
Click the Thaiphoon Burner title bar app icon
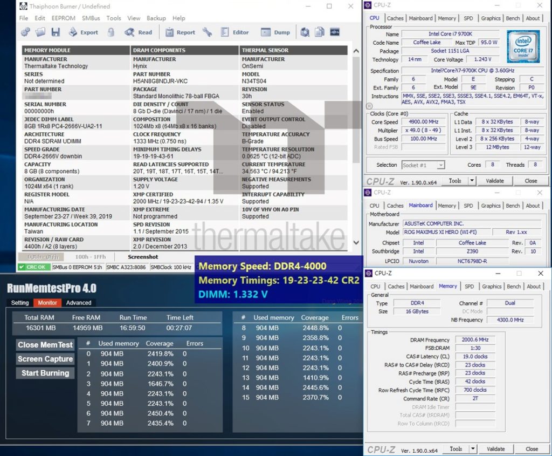23,6
